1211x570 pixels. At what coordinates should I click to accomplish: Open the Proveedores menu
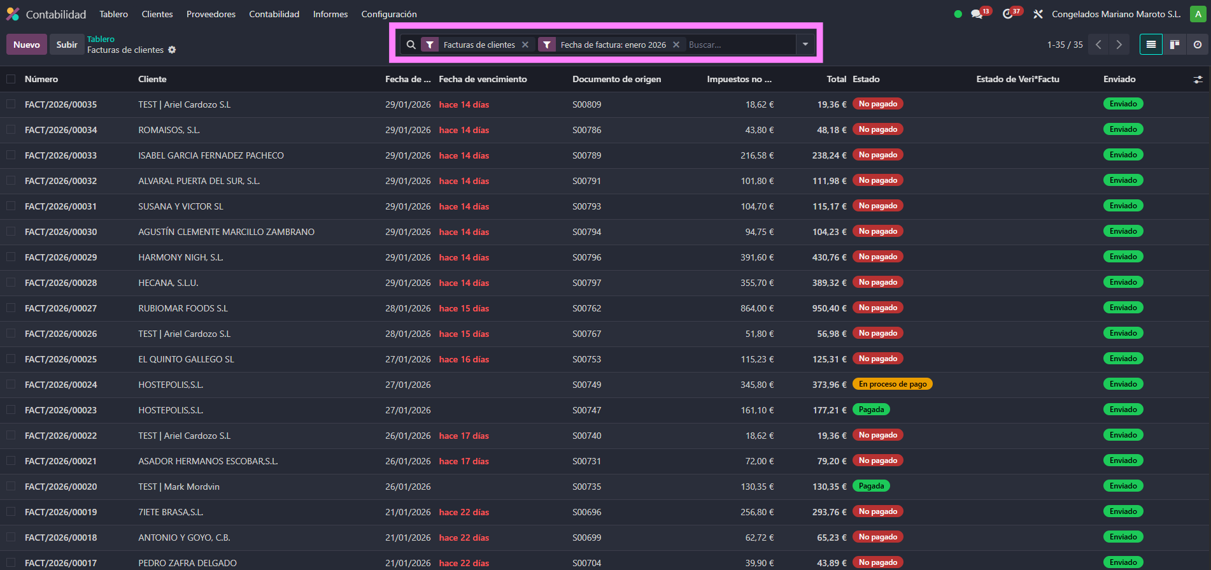pyautogui.click(x=211, y=14)
